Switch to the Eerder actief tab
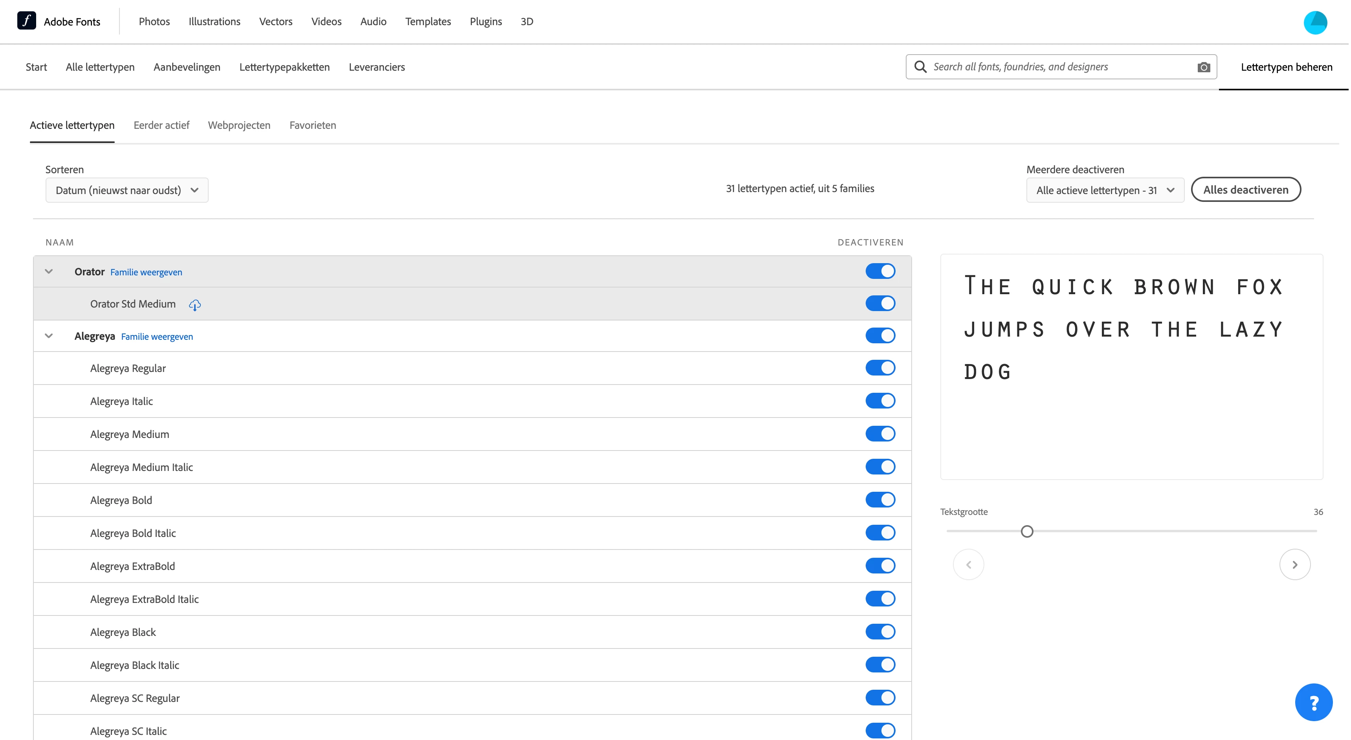 (161, 125)
